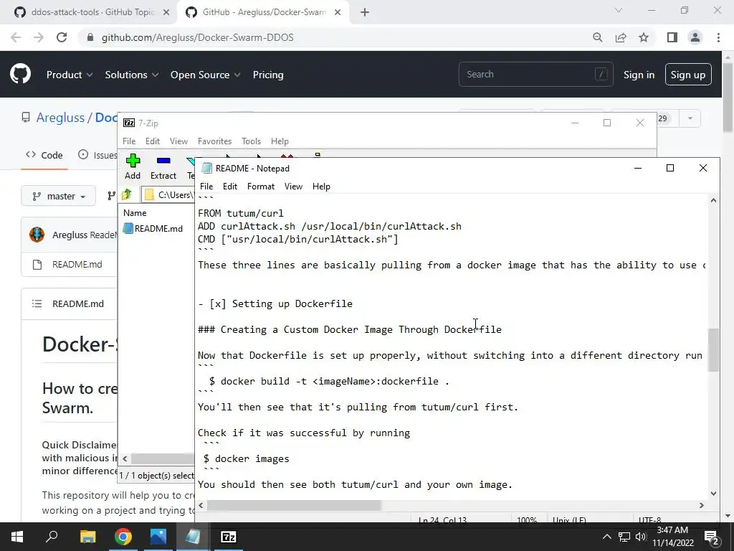Viewport: 734px width, 551px height.
Task: Click the share page icon in Chrome
Action: (x=621, y=37)
